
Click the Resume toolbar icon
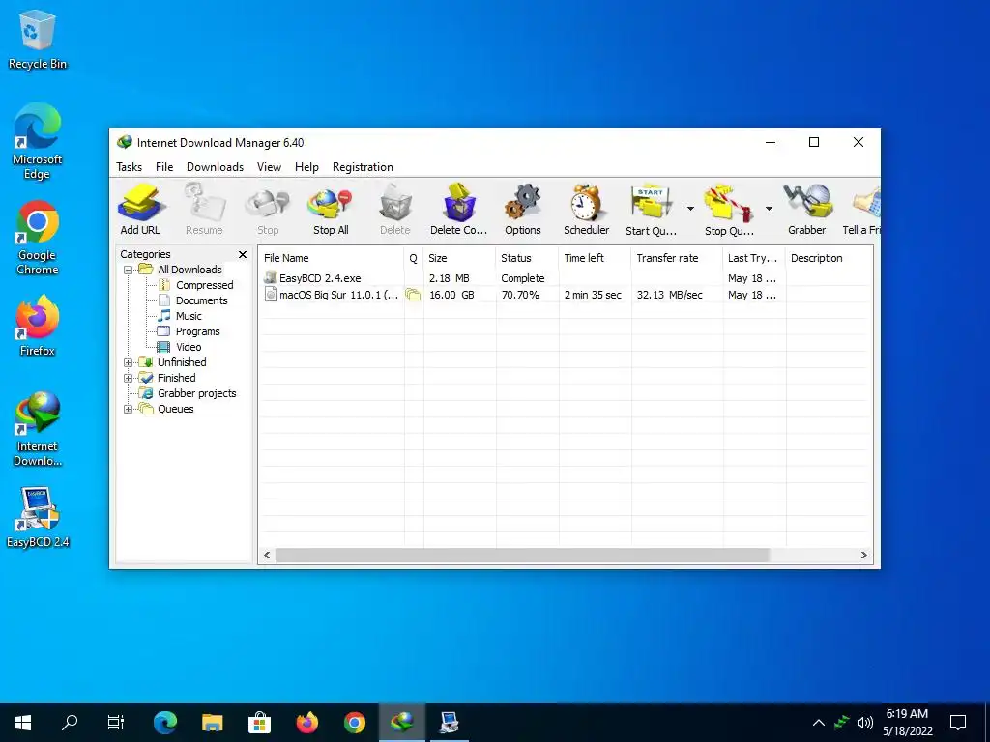(204, 210)
